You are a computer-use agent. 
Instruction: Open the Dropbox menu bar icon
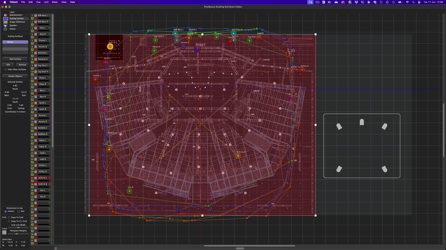pos(356,2)
